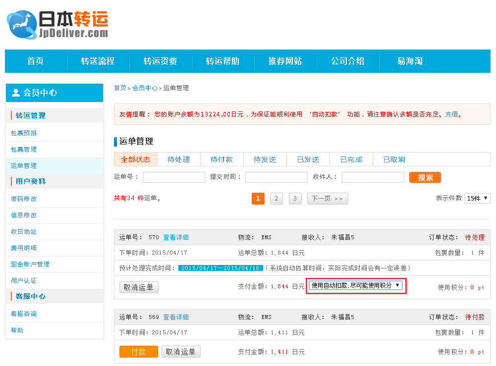Cancel order 570 using 取消运单
This screenshot has height=366, width=496.
(x=139, y=287)
